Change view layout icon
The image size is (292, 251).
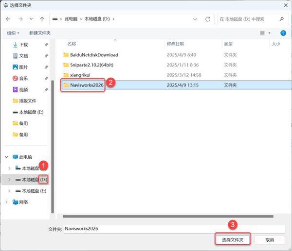(262, 33)
